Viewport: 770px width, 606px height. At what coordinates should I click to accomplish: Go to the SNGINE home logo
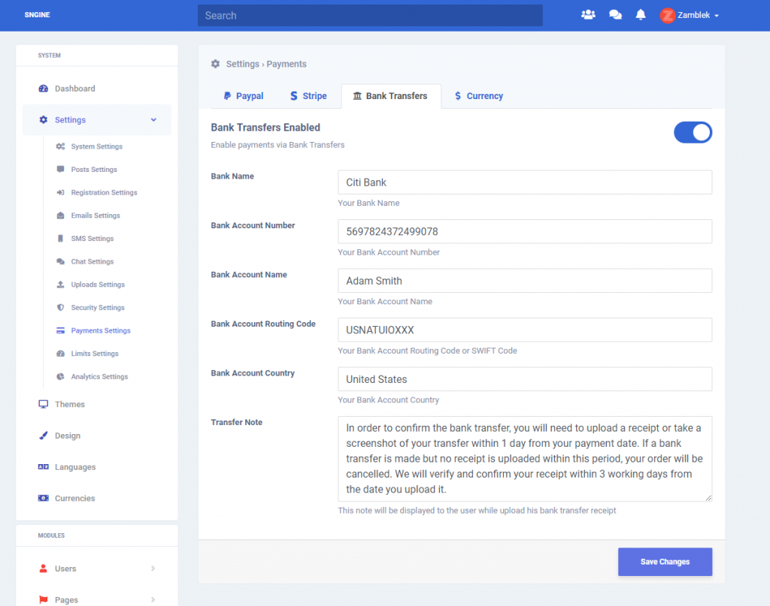coord(38,15)
